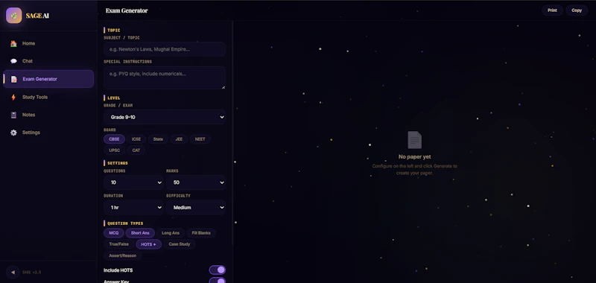
Task: Select the CAT board chip
Action: coord(136,150)
